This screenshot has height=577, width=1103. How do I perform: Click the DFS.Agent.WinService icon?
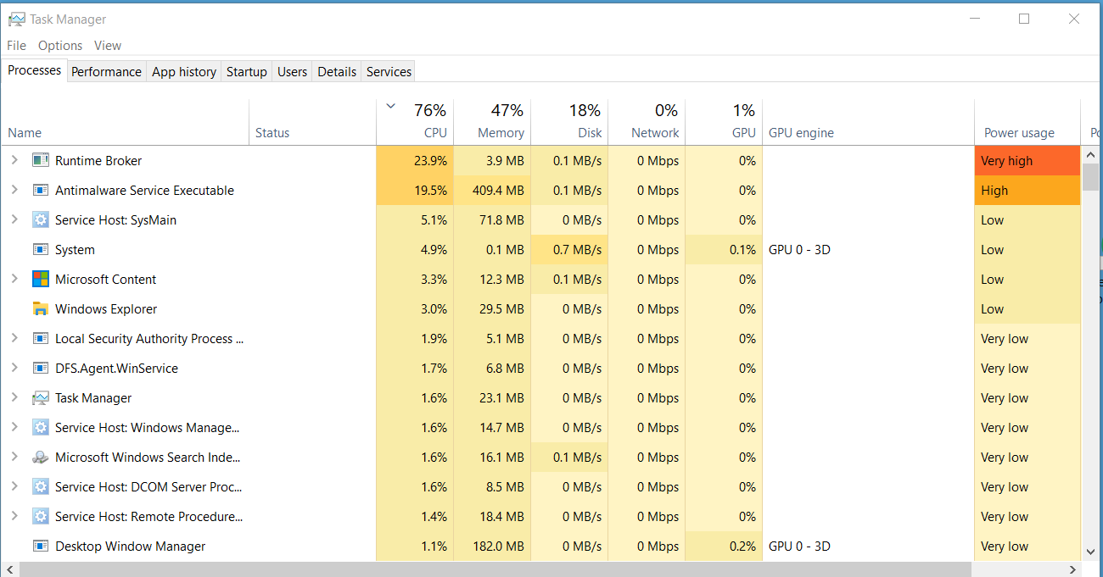[41, 368]
